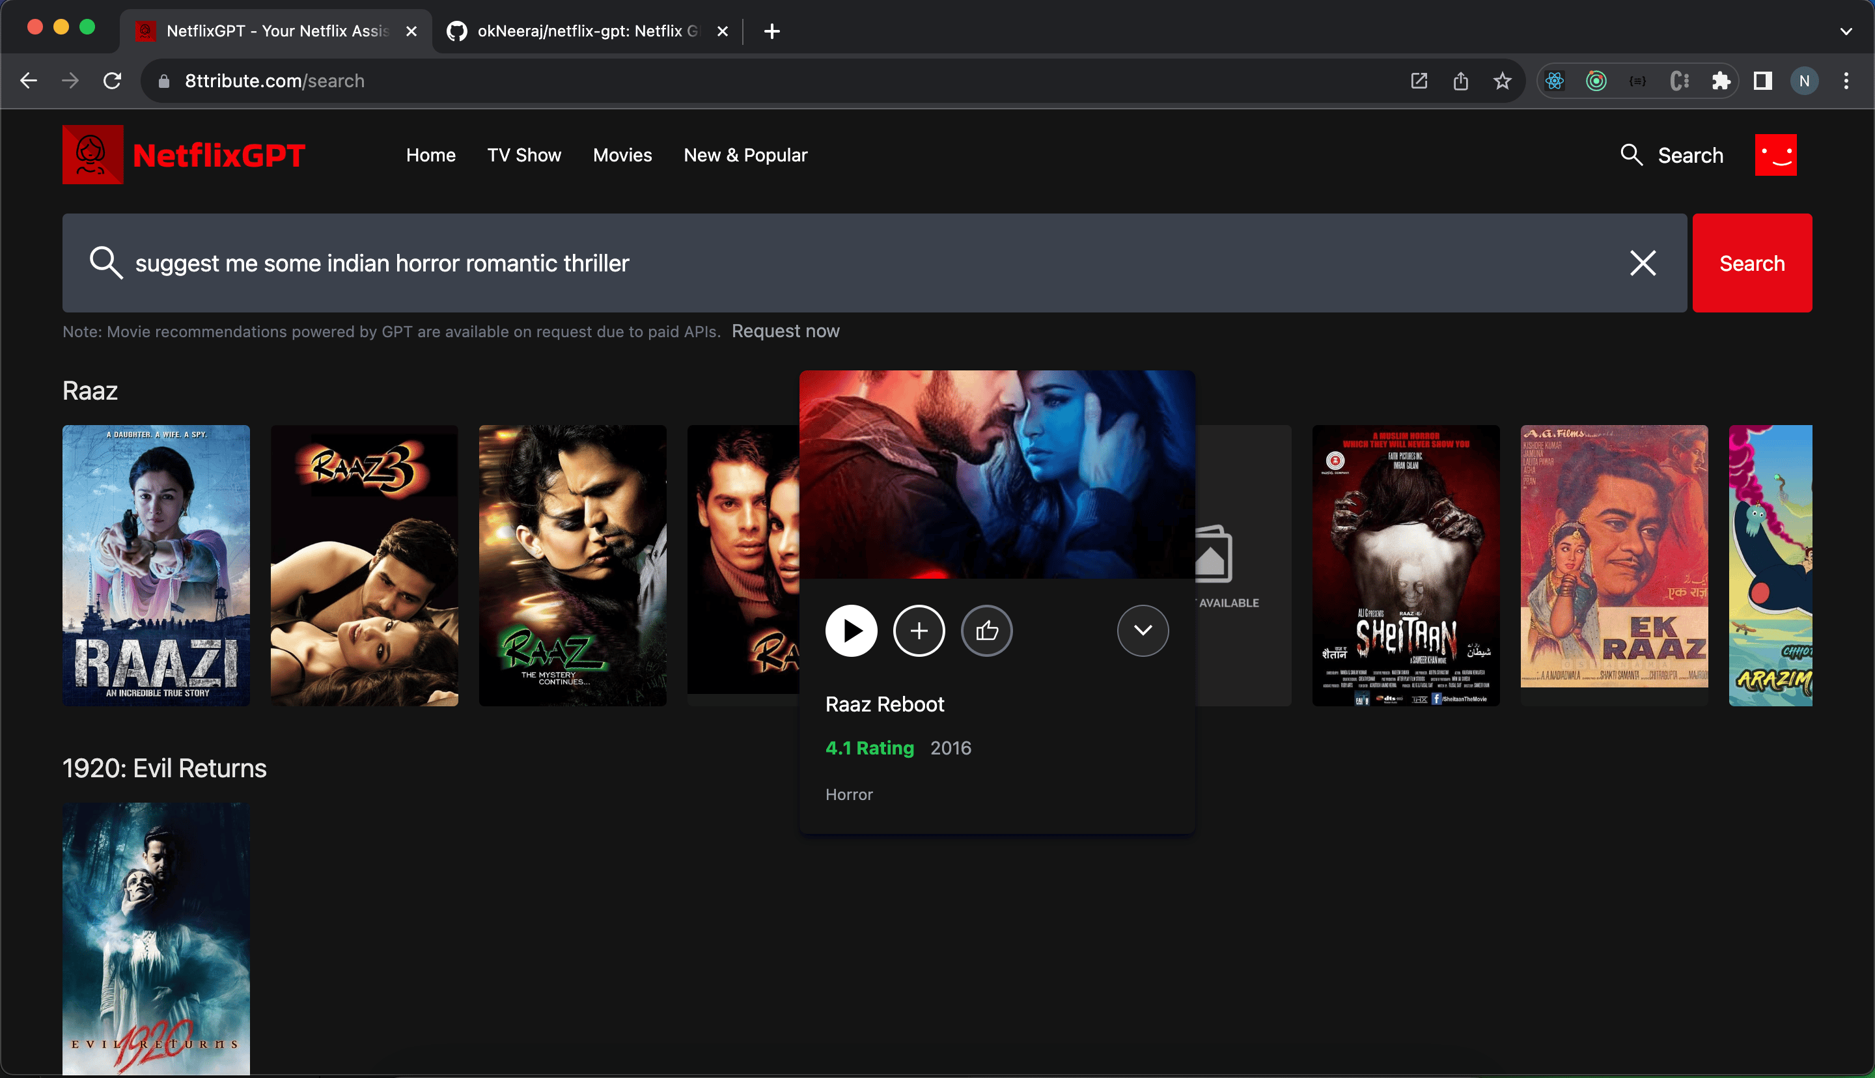Viewport: 1875px width, 1078px height.
Task: Open Chrome three-dot menu
Action: pyautogui.click(x=1846, y=81)
